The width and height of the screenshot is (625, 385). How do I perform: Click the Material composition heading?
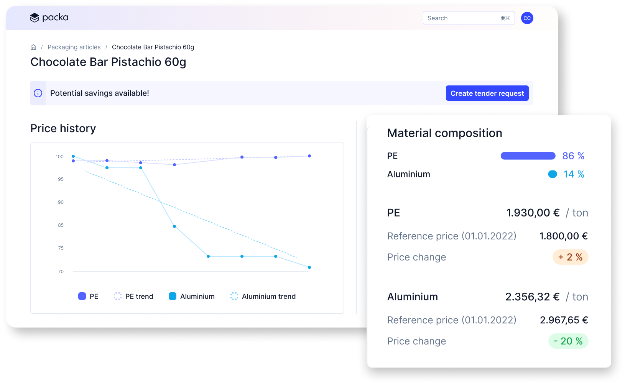coord(445,133)
